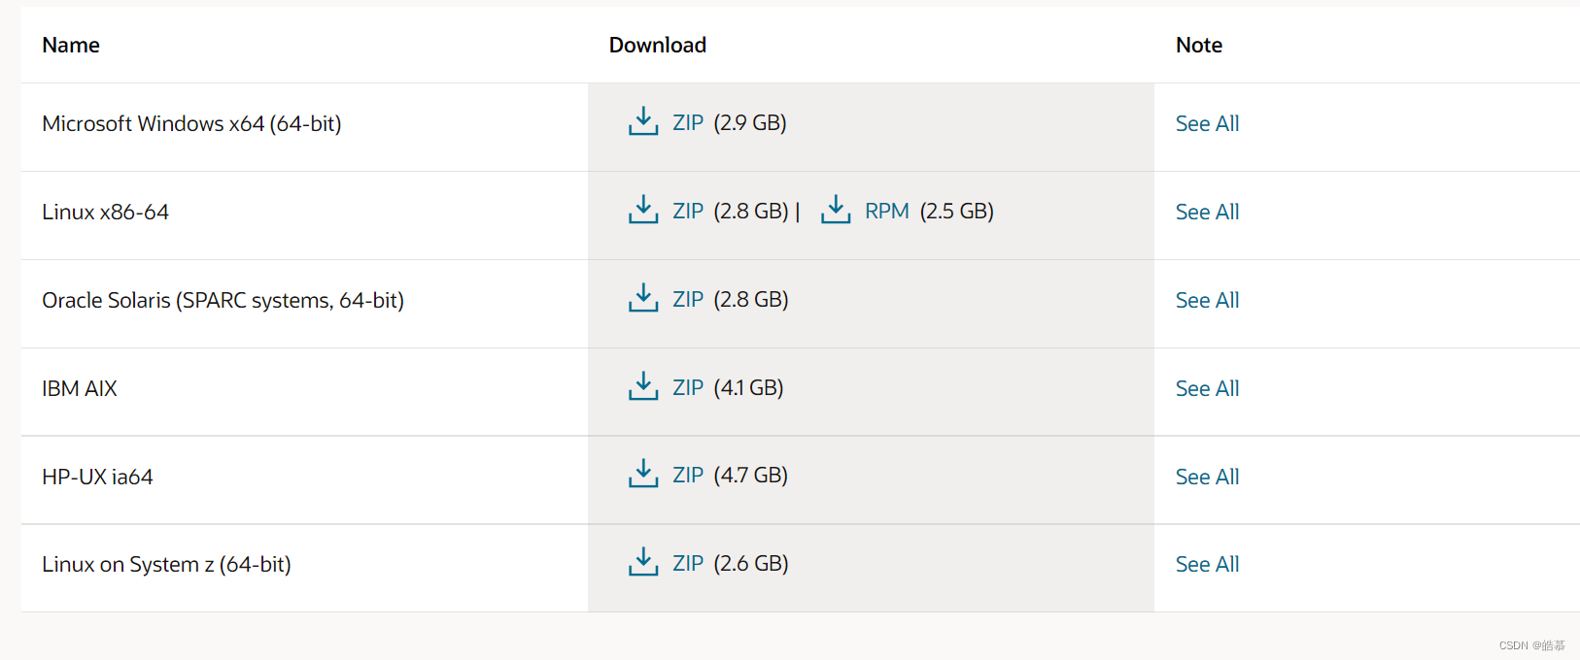Image resolution: width=1580 pixels, height=660 pixels.
Task: Download the Linux x86-64 ZIP link
Action: pos(688,212)
